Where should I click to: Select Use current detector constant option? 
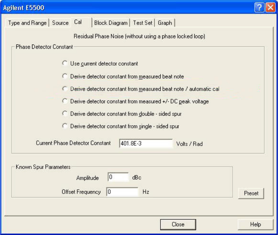(x=65, y=63)
